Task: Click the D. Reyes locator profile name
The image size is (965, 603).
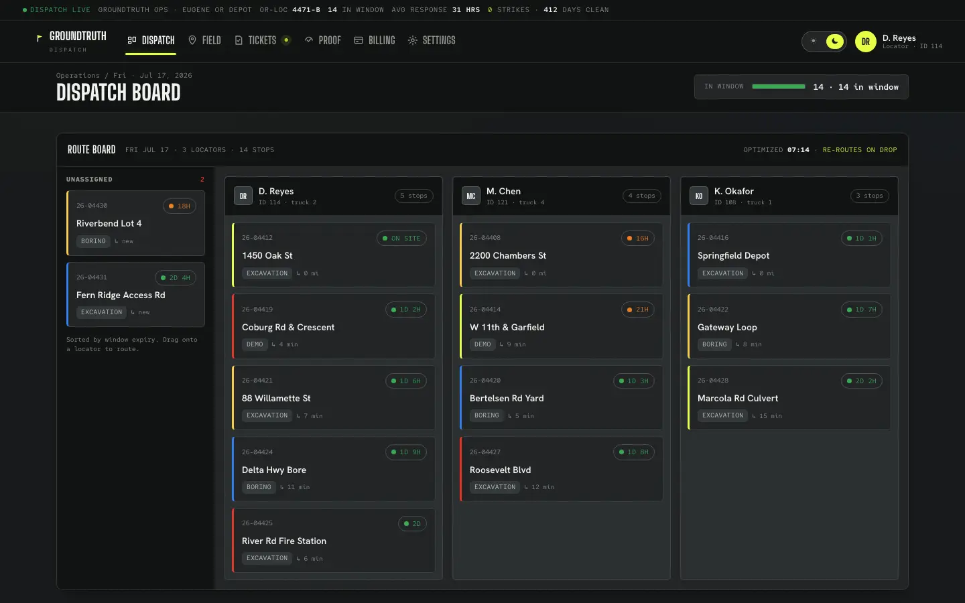Action: click(x=899, y=38)
